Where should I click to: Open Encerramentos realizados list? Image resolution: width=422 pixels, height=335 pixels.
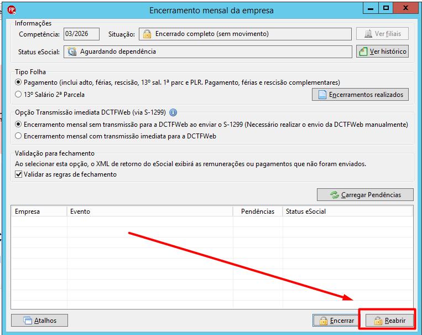pos(360,95)
